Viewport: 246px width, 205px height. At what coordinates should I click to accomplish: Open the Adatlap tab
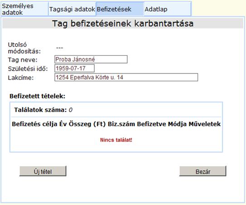[168, 9]
